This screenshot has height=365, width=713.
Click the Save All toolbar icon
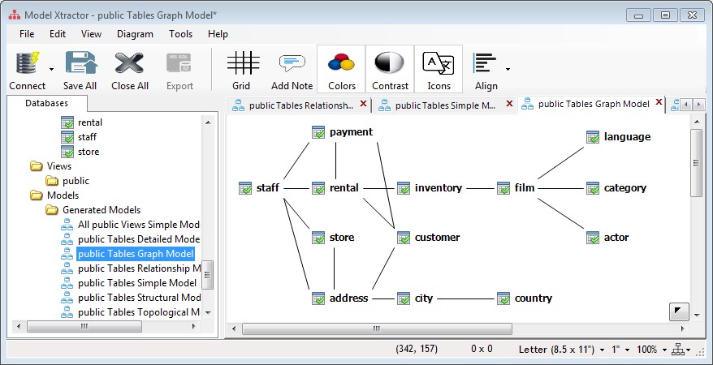[x=80, y=63]
